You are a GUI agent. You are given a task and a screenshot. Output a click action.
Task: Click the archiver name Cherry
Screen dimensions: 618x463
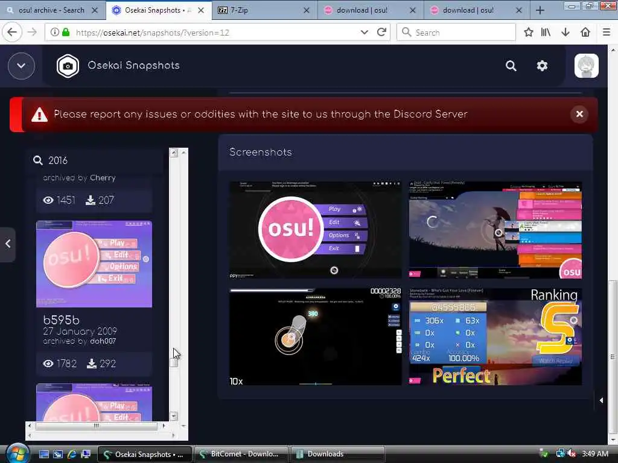tap(103, 178)
